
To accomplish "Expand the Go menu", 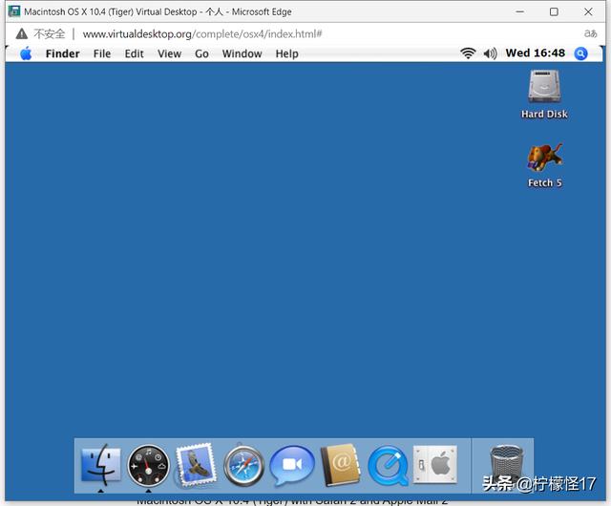I will (x=201, y=53).
